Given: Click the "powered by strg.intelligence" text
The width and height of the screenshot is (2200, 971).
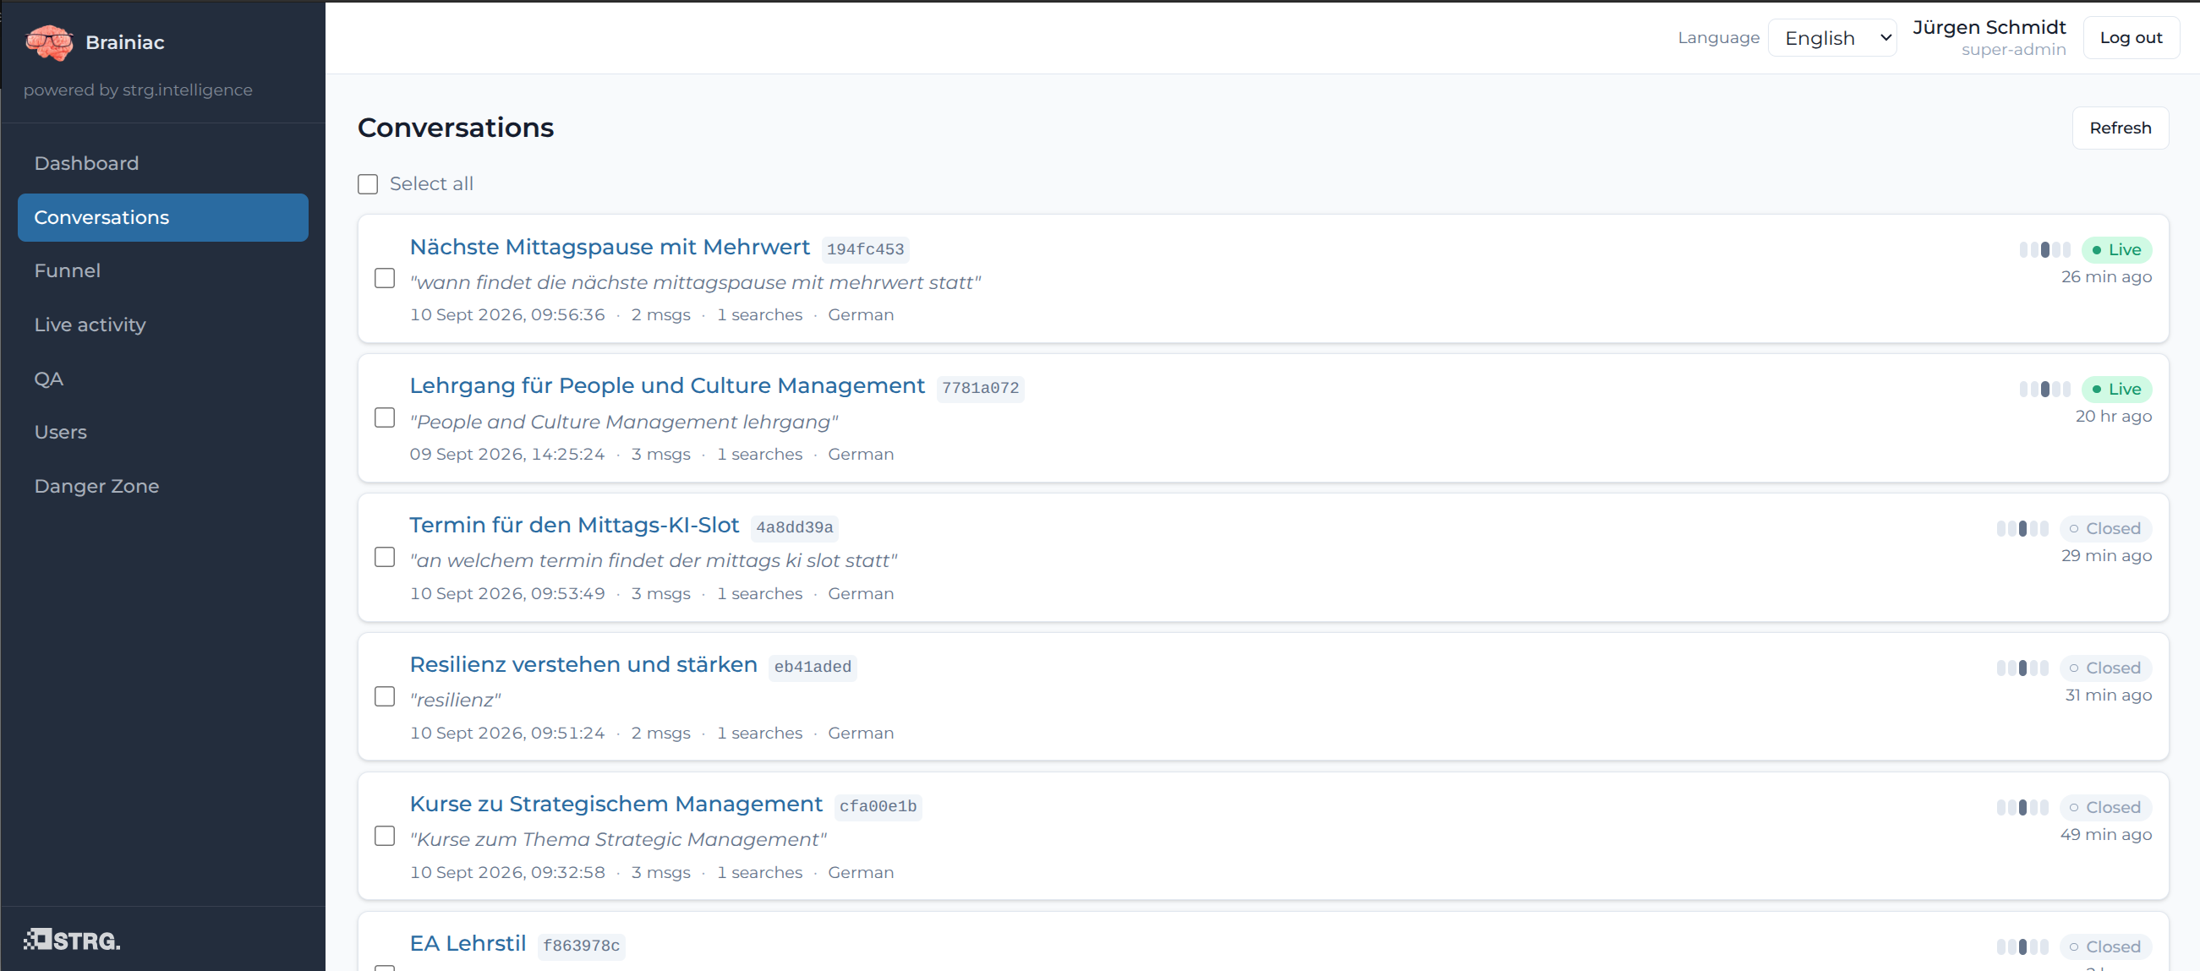Looking at the screenshot, I should pos(138,90).
